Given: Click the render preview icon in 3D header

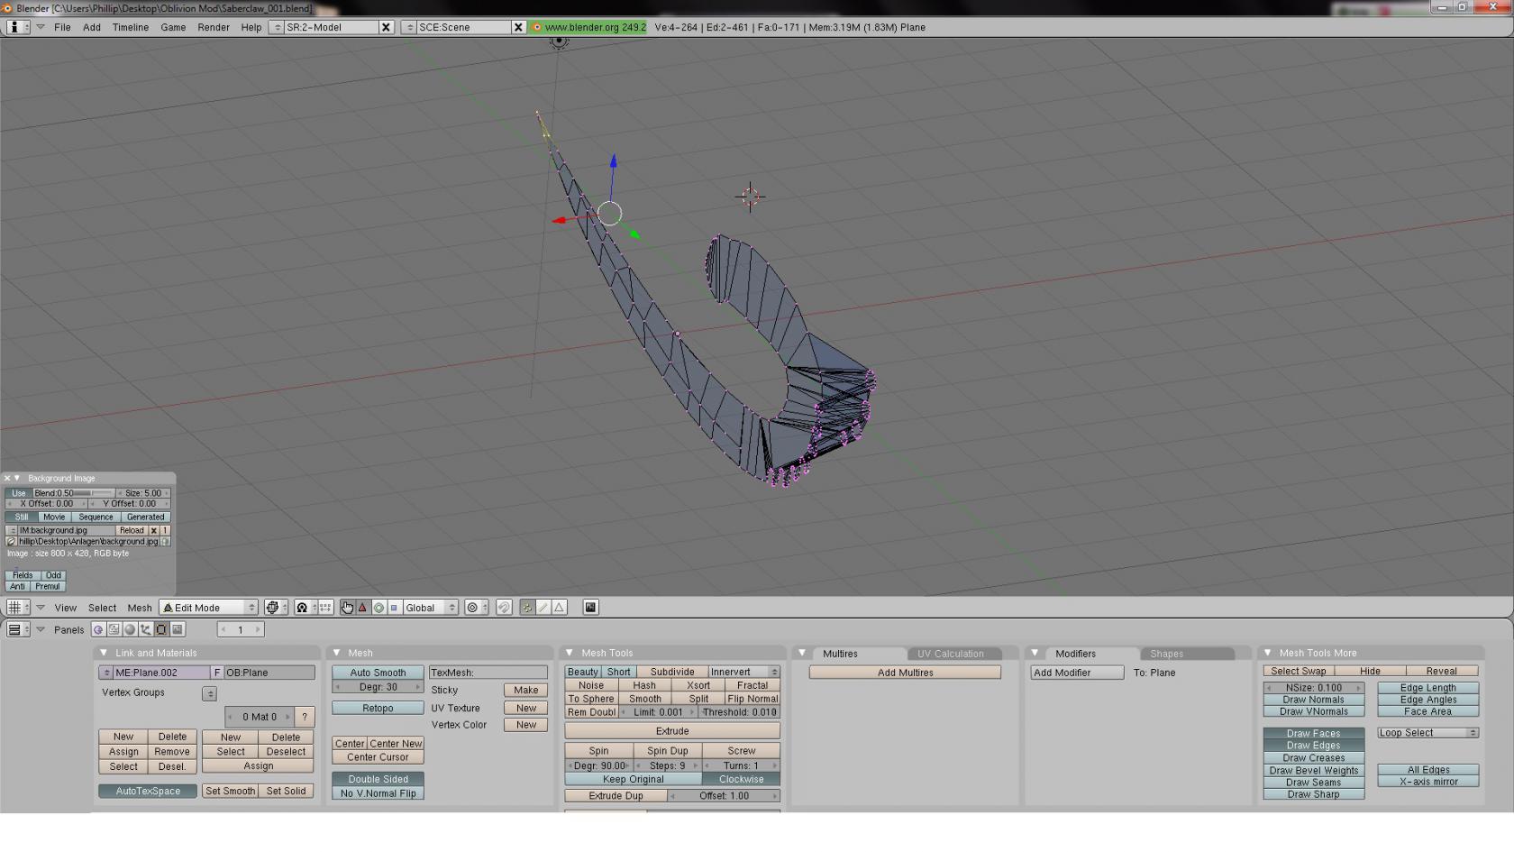Looking at the screenshot, I should click(x=590, y=608).
